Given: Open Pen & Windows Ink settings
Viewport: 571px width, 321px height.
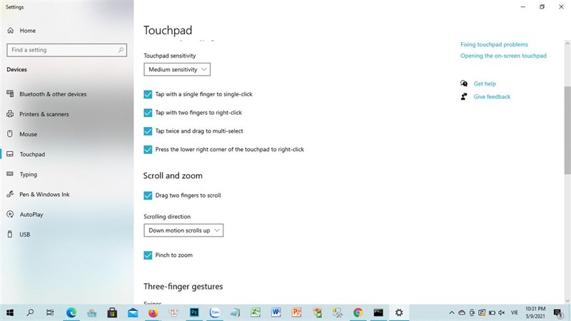Looking at the screenshot, I should 44,194.
